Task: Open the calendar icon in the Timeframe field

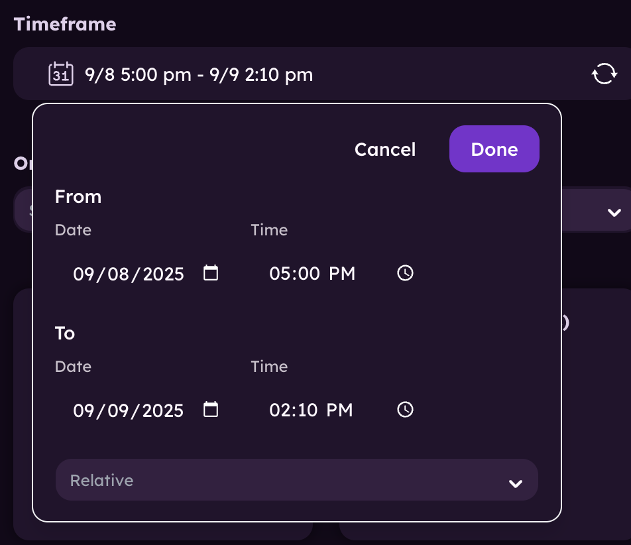Action: pos(60,74)
